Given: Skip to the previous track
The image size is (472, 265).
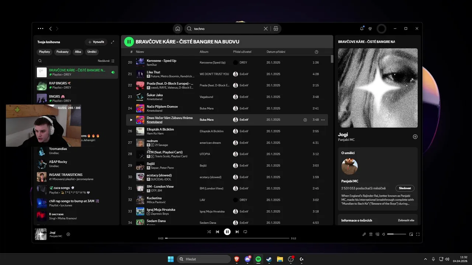Looking at the screenshot, I should [217, 232].
